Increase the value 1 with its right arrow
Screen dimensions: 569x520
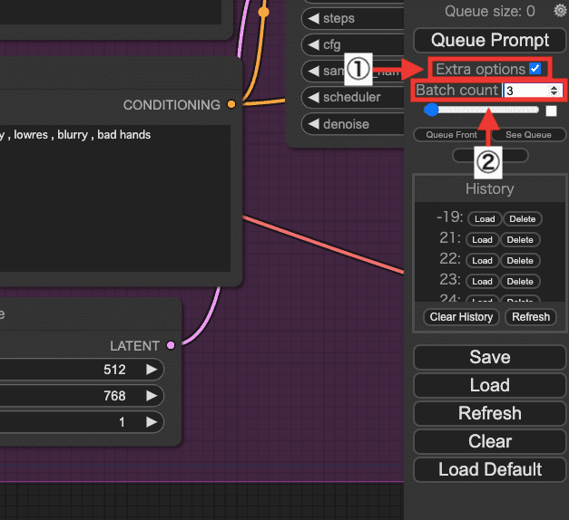[x=152, y=422]
